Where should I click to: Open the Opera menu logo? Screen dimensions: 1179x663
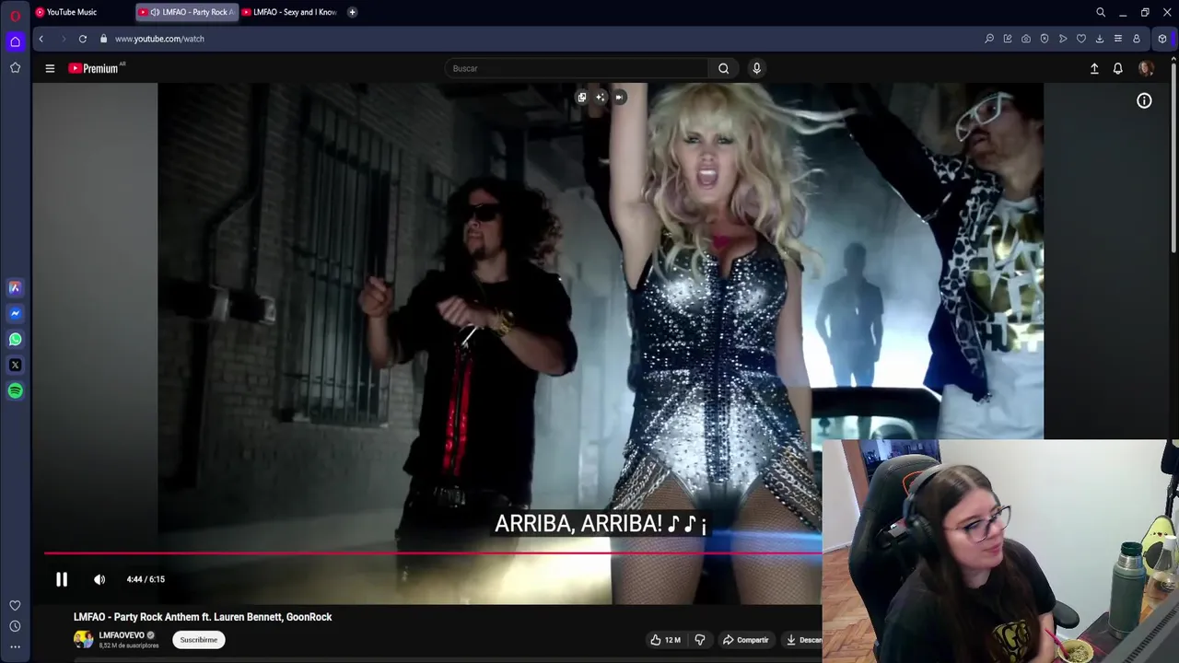click(x=15, y=15)
